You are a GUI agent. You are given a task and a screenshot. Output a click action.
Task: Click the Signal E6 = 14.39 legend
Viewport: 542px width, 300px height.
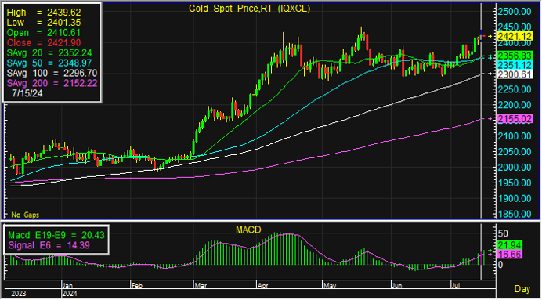(49, 245)
